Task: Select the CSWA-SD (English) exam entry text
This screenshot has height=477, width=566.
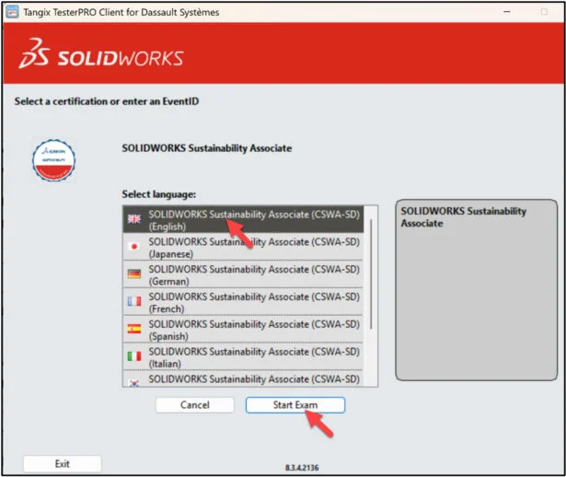Action: tap(253, 219)
